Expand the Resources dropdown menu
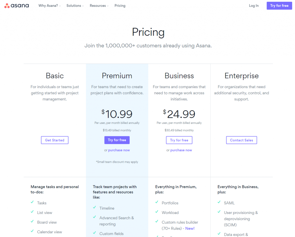Image resolution: width=295 pixels, height=237 pixels. (x=99, y=6)
